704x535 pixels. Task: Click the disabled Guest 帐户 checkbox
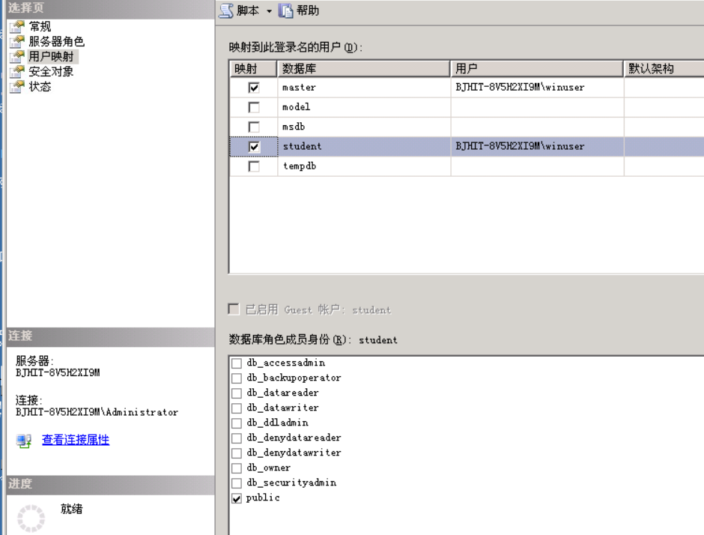tap(234, 309)
